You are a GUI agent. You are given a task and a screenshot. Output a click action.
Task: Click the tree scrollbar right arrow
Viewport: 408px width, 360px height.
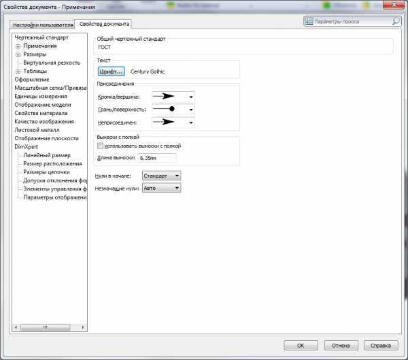pos(83,327)
